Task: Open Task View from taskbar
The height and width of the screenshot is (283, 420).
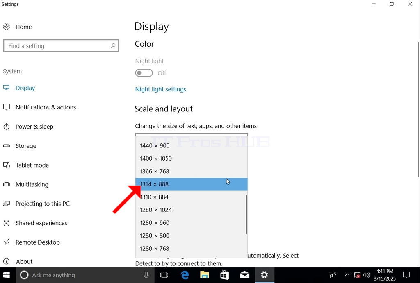Action: point(164,275)
